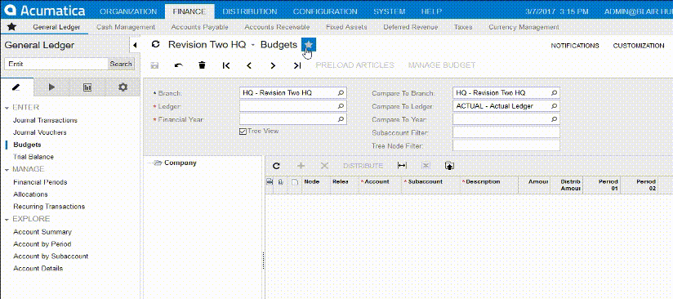Go to previous record

[x=249, y=65]
